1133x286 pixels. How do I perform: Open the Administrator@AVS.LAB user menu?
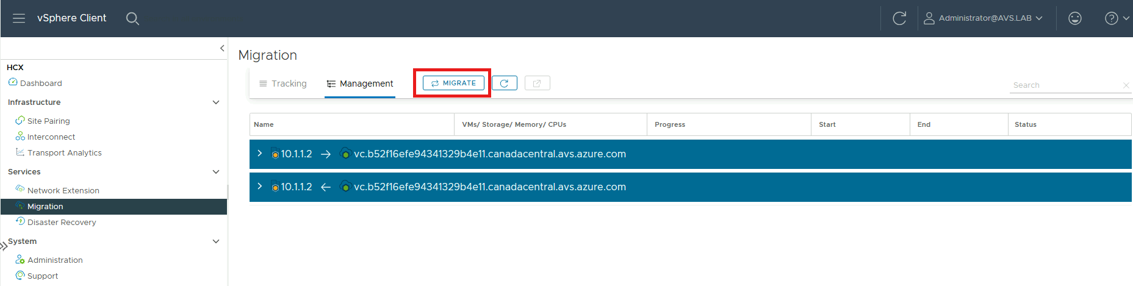[x=983, y=18]
